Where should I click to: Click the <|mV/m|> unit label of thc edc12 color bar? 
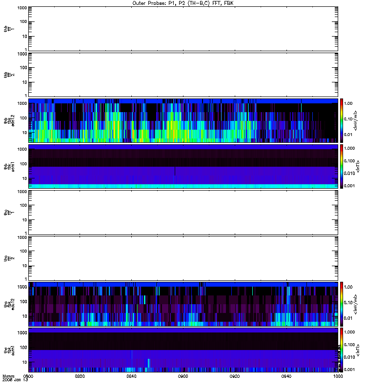355,304
